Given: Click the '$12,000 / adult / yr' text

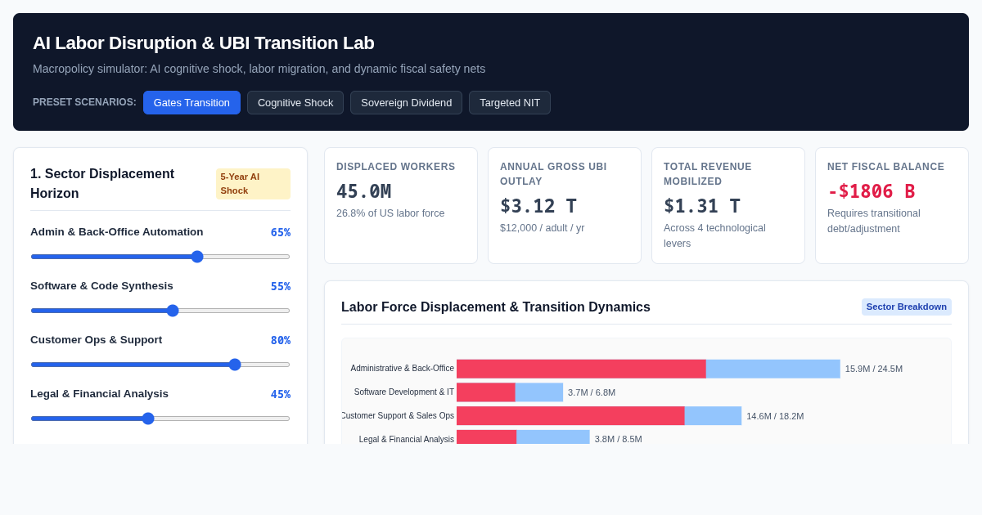Looking at the screenshot, I should pos(543,228).
